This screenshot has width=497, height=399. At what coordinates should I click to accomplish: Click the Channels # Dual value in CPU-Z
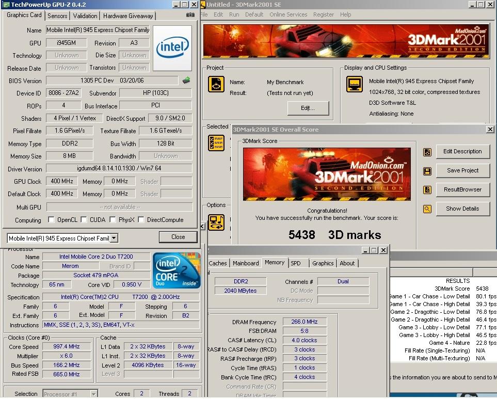pyautogui.click(x=343, y=281)
